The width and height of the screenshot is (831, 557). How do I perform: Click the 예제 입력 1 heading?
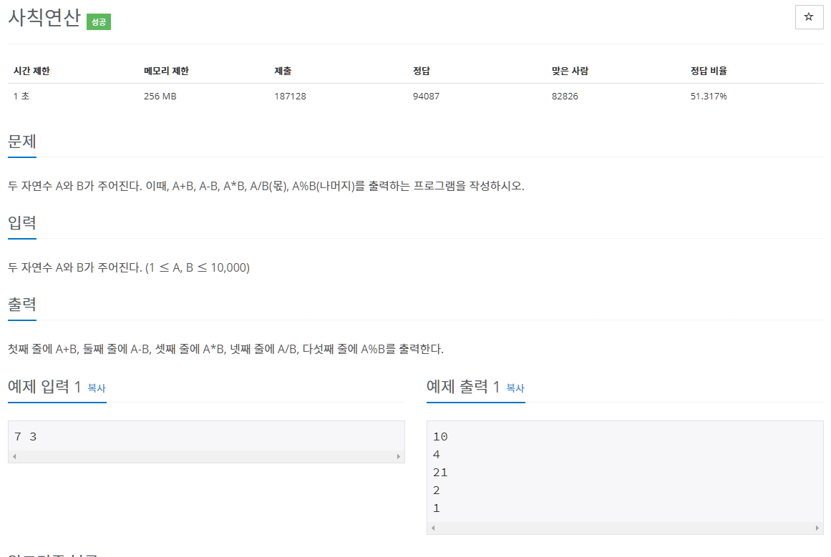(x=44, y=387)
